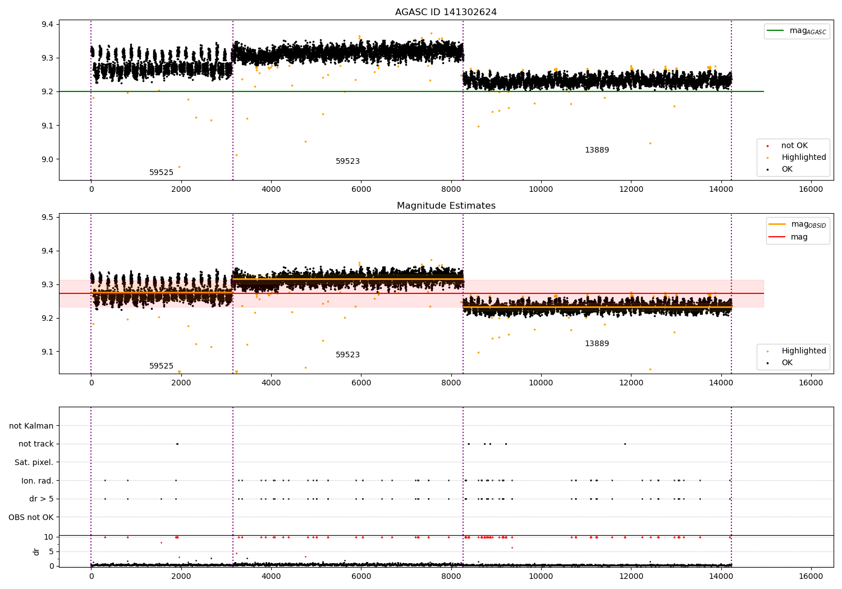Click the 12000 x-axis tick in the middle plot
This screenshot has width=842, height=589.
[631, 383]
